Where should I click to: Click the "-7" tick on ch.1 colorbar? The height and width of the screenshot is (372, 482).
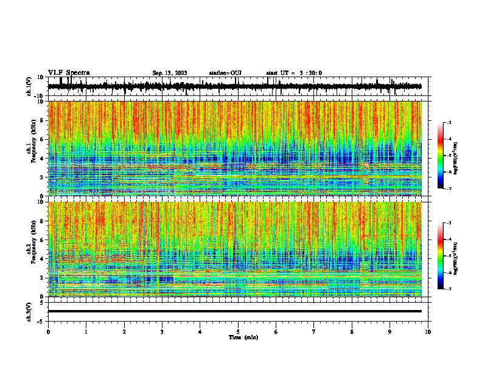point(449,188)
